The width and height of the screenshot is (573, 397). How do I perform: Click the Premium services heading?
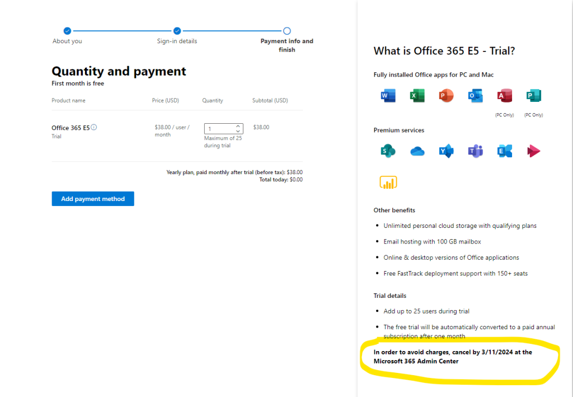(x=398, y=130)
